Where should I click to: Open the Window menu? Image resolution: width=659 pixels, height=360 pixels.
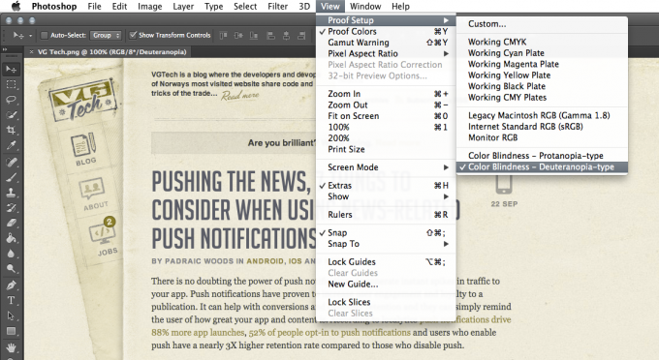point(365,7)
